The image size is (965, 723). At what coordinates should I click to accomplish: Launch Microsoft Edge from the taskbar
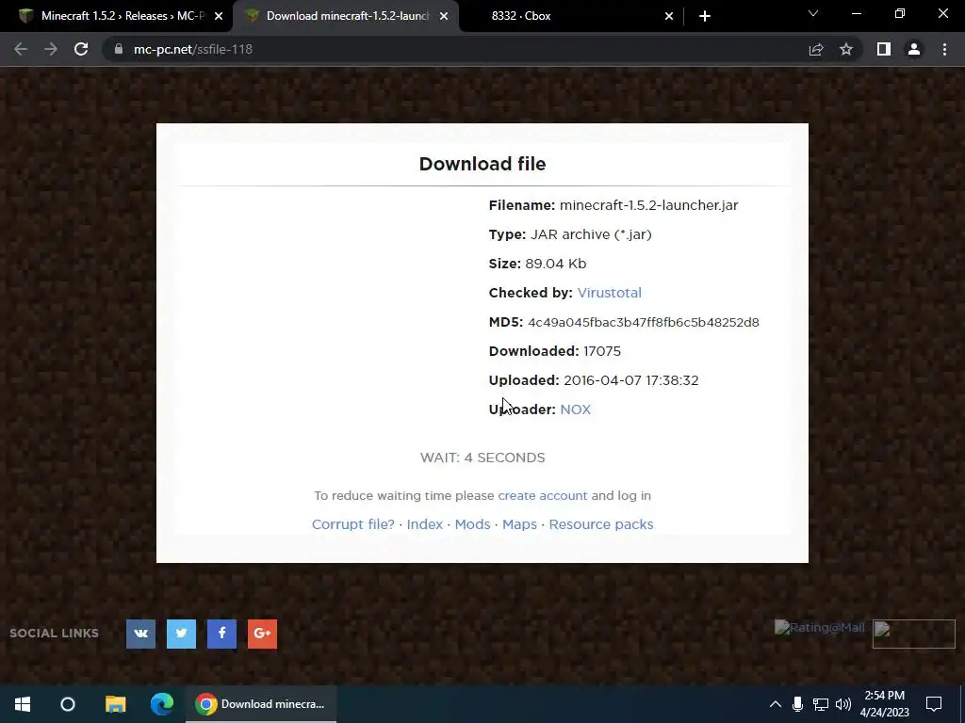click(162, 704)
